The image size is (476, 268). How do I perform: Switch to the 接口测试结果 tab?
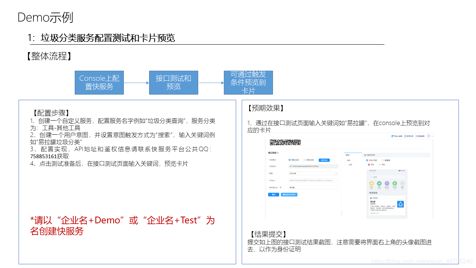(x=369, y=155)
